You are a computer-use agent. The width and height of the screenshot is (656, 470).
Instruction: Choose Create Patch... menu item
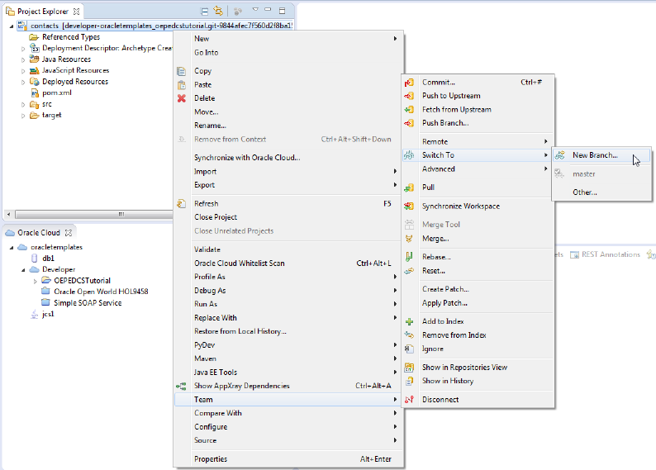[478, 289]
